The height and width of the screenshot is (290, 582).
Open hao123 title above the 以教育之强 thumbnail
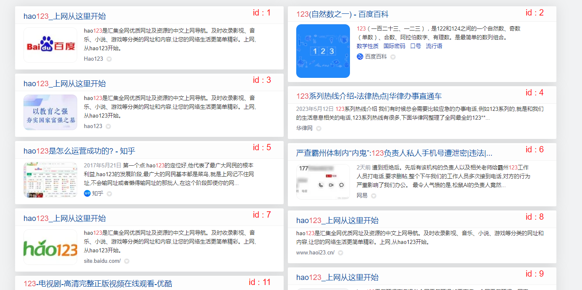pyautogui.click(x=65, y=84)
